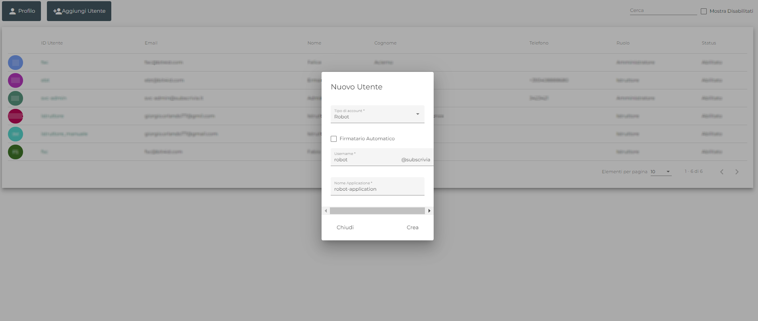Focus the Username input field
Image resolution: width=758 pixels, height=321 pixels.
(x=366, y=160)
